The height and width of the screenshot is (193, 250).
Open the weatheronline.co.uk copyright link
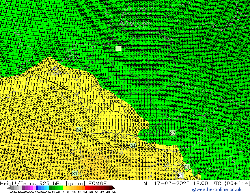pyautogui.click(x=220, y=190)
